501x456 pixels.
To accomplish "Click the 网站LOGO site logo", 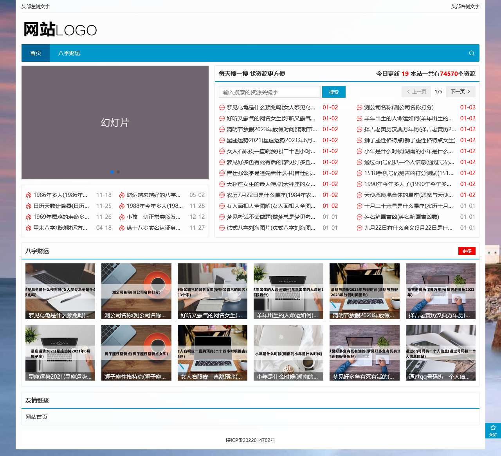I will coord(60,30).
